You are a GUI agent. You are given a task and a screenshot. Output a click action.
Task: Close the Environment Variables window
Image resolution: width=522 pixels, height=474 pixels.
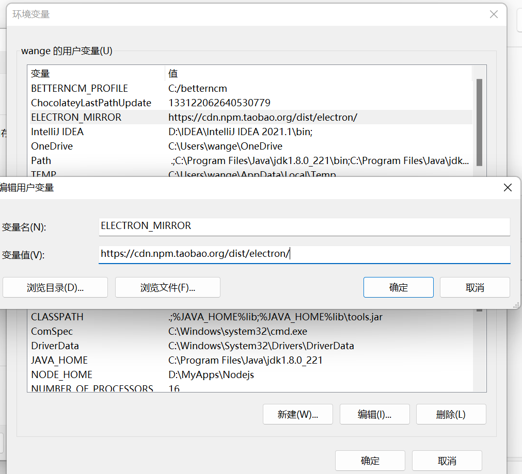(x=494, y=14)
